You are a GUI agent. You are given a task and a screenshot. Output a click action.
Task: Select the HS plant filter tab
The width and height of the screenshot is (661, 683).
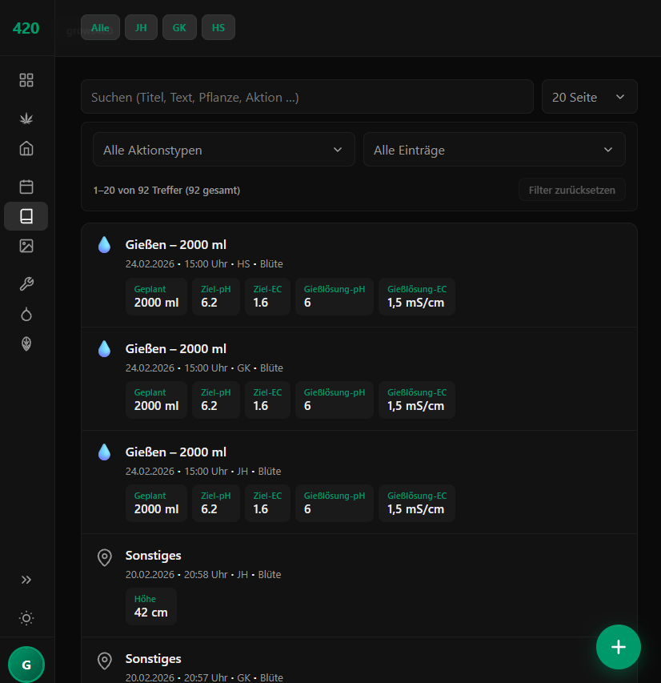[x=218, y=27]
